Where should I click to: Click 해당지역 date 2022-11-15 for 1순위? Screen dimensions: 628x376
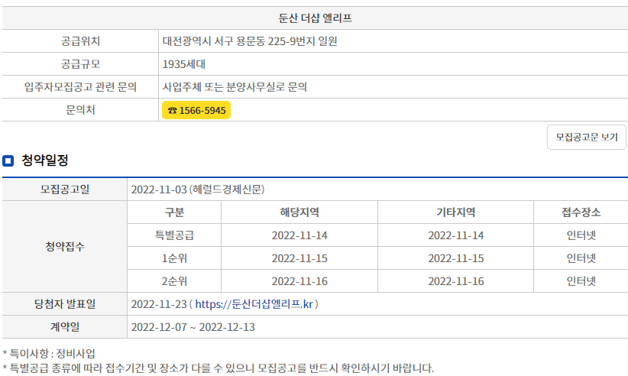click(x=299, y=258)
